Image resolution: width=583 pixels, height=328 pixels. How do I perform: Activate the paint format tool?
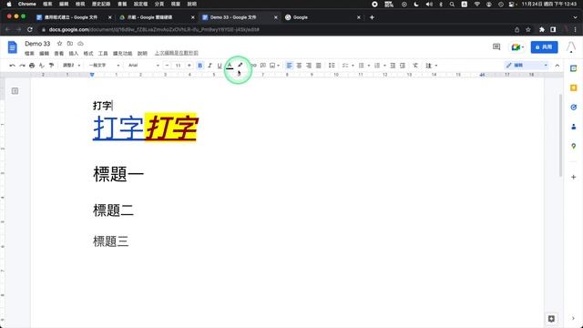[x=51, y=66]
